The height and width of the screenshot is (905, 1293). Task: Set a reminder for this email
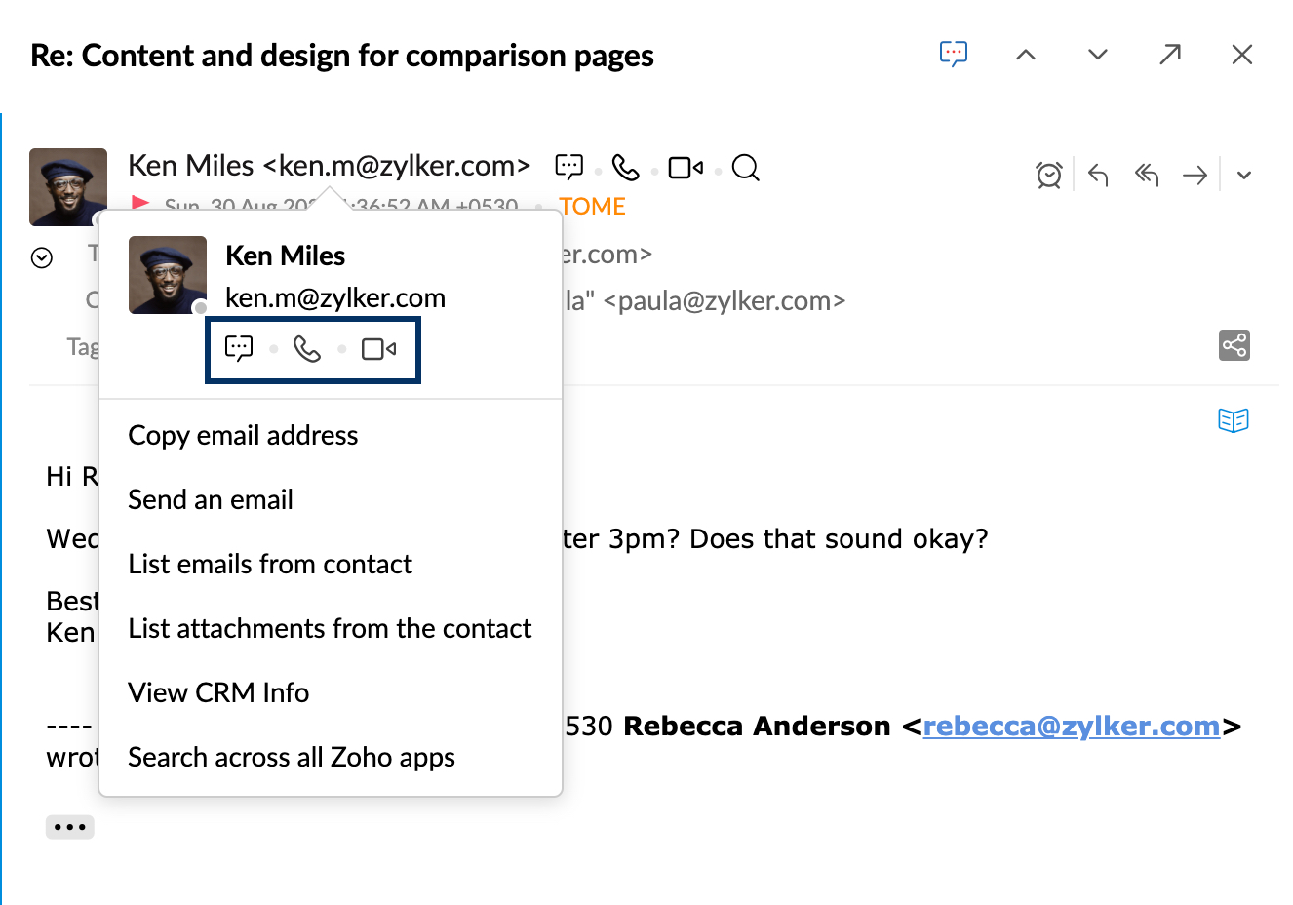1048,175
